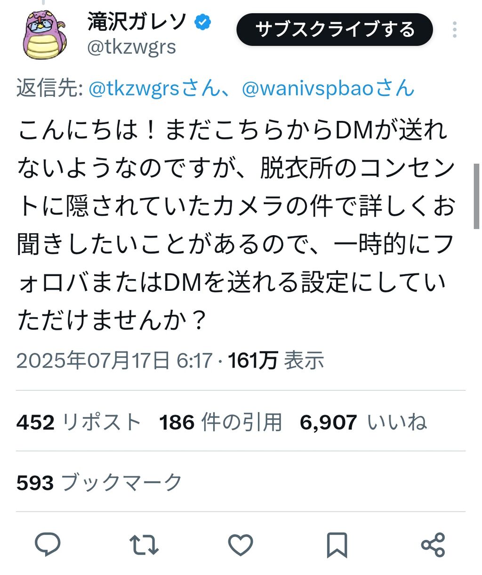Open the 滝沢ガレソ display name

pos(137,22)
